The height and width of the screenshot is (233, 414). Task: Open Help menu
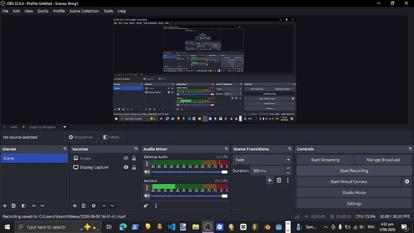tap(122, 11)
